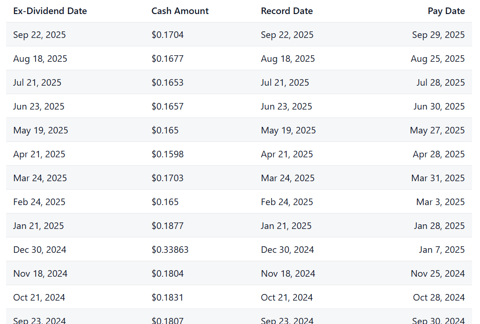Image resolution: width=480 pixels, height=324 pixels.
Task: Click the Jan 7, 2025 pay date
Action: click(442, 250)
